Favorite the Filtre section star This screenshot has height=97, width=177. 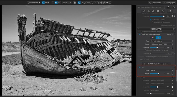172,67
